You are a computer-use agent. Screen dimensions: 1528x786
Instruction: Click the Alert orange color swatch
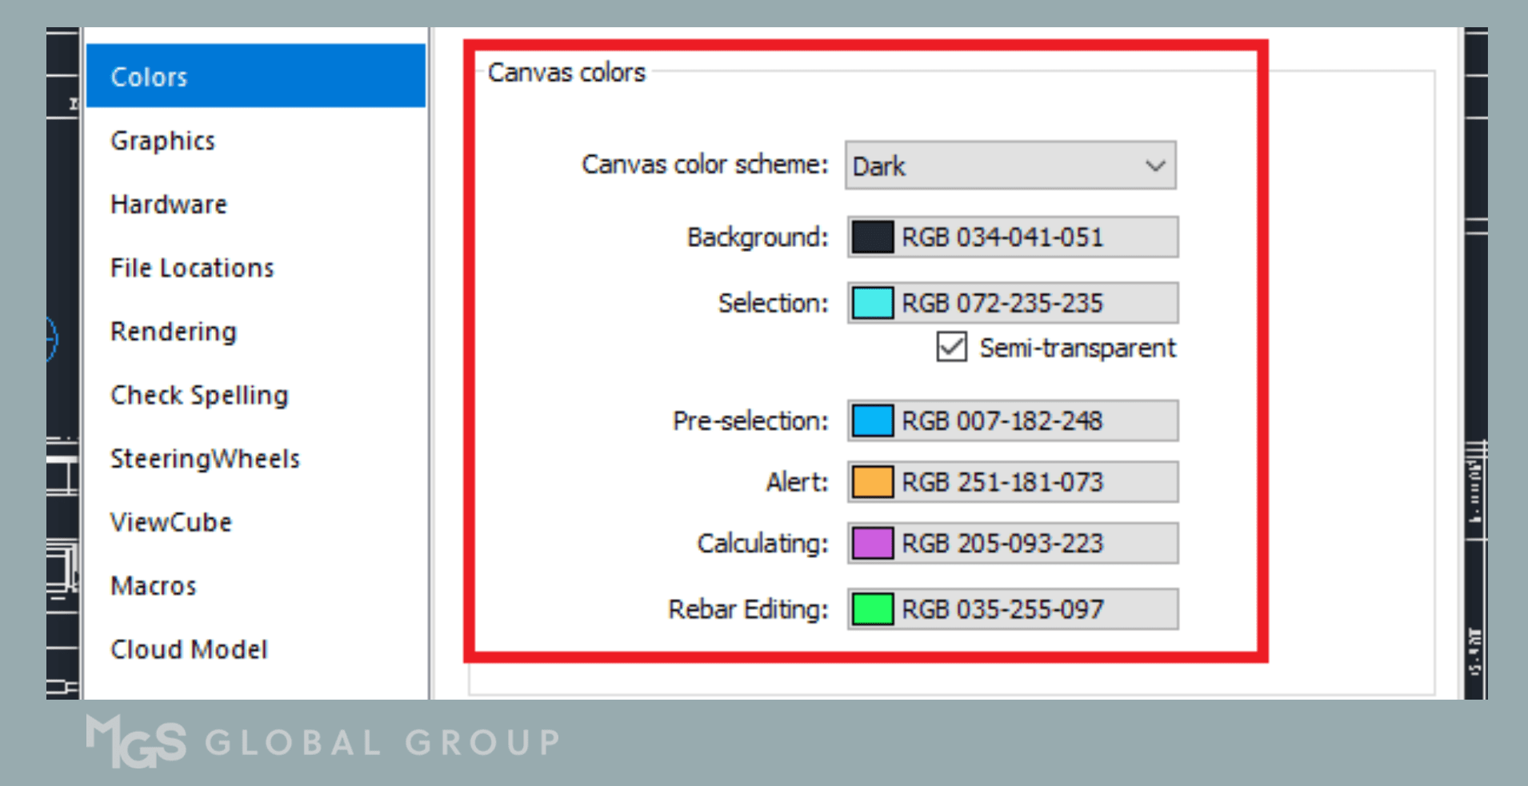pyautogui.click(x=872, y=481)
